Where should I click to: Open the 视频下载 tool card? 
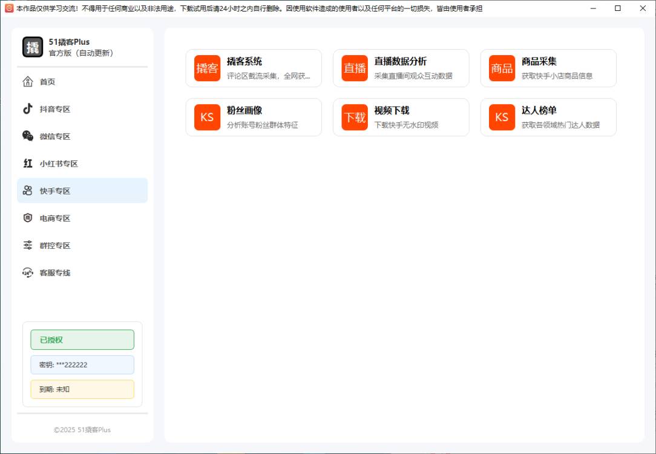pos(401,117)
